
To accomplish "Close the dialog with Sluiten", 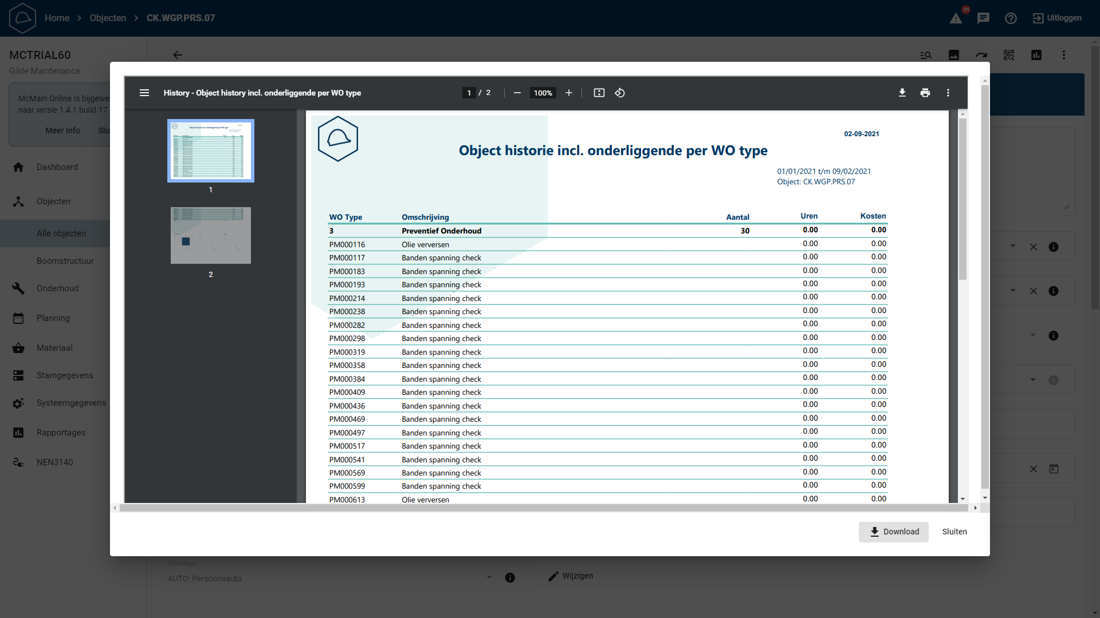I will click(954, 532).
